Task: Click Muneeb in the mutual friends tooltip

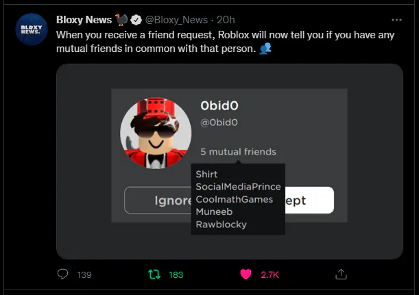Action: tap(214, 211)
